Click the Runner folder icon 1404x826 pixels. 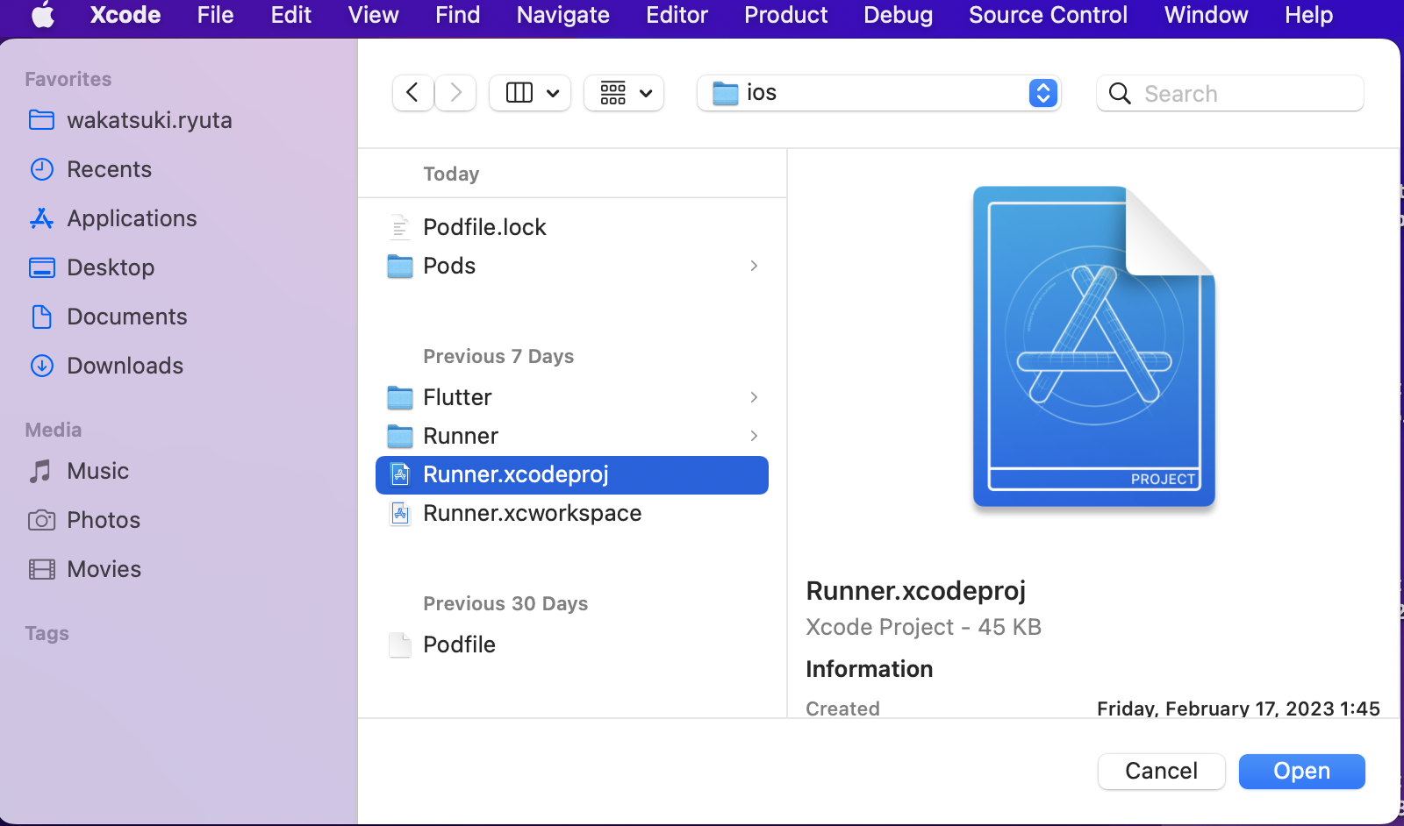pos(400,436)
